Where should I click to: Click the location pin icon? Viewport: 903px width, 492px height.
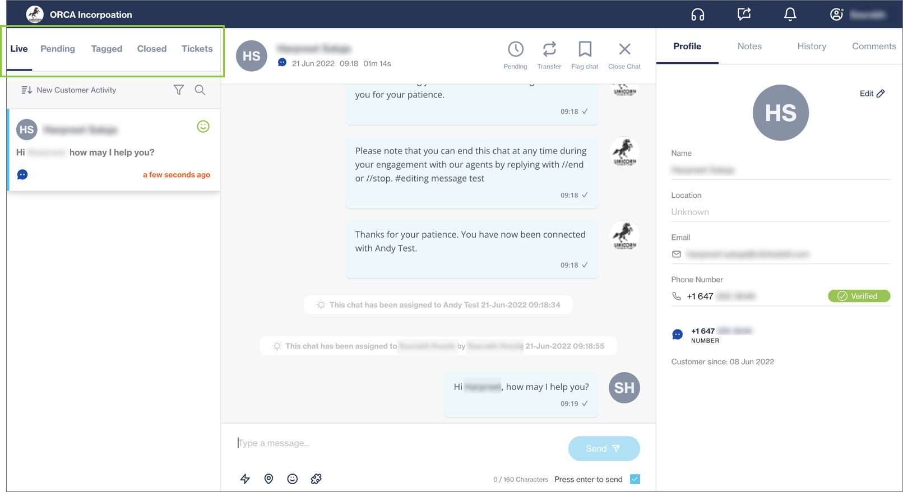(268, 479)
